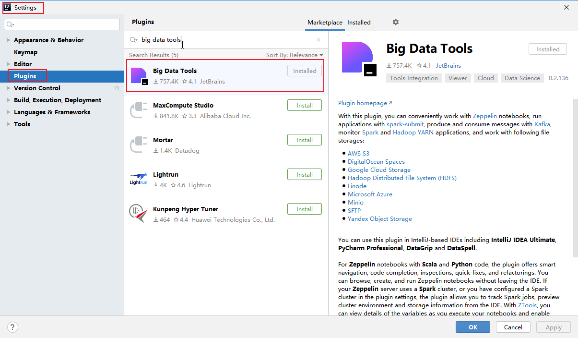This screenshot has height=338, width=578.
Task: Select the Mortar plugin row
Action: pyautogui.click(x=226, y=145)
